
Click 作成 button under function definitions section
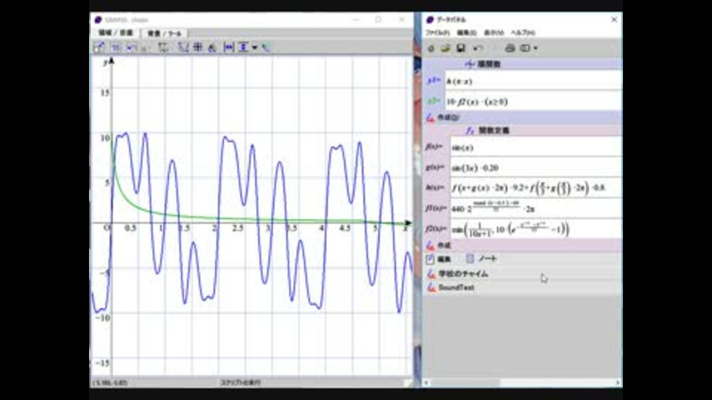(438, 245)
